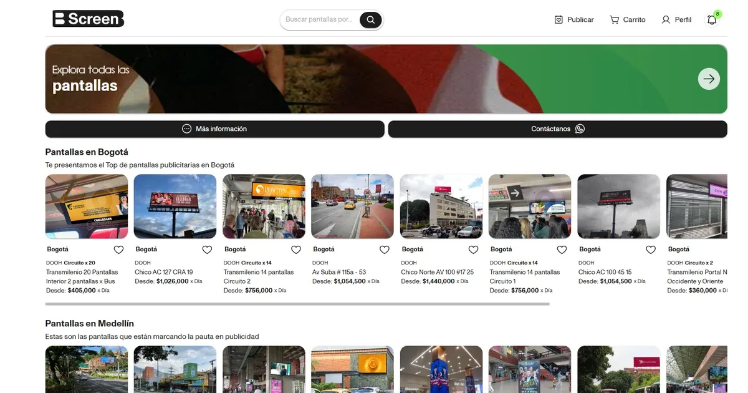Open Chico Norte AV 100 thumbnail

click(x=441, y=206)
